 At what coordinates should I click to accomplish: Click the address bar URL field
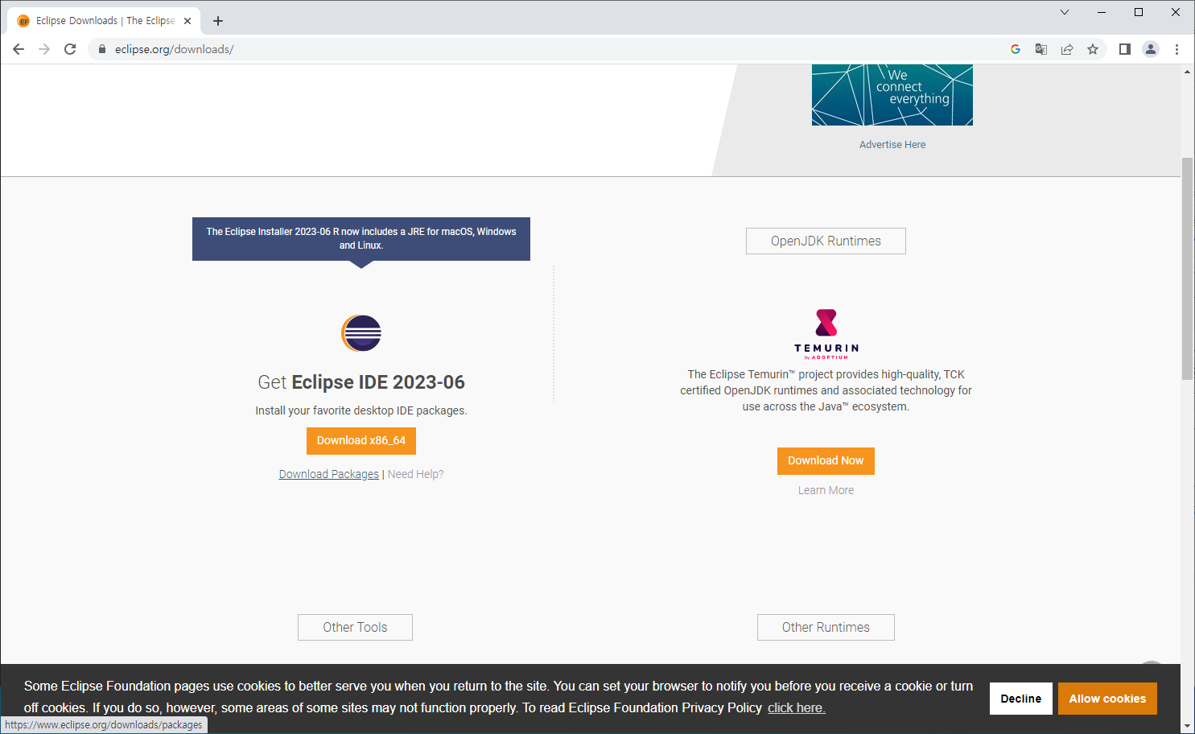pos(555,49)
